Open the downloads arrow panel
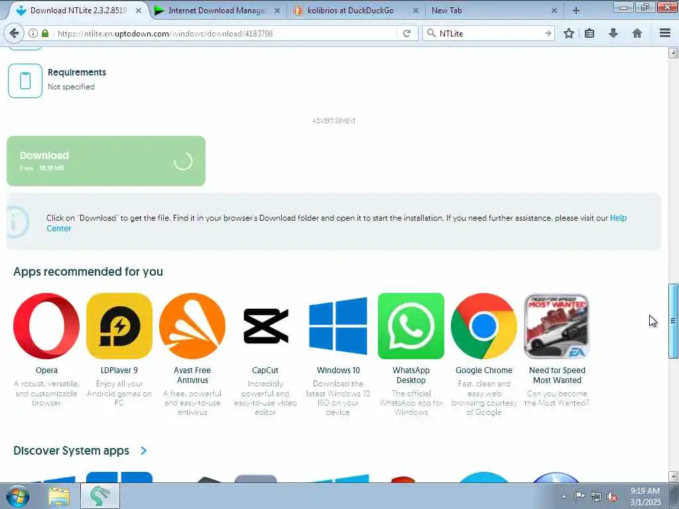679x509 pixels. coord(613,33)
